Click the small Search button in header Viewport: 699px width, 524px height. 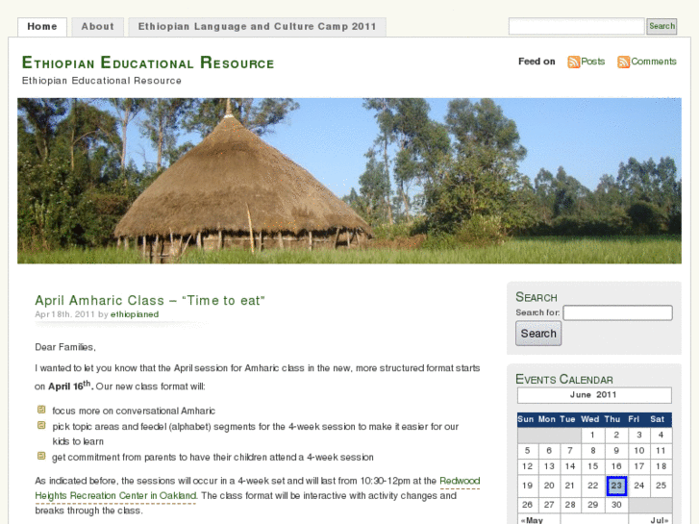pos(662,26)
